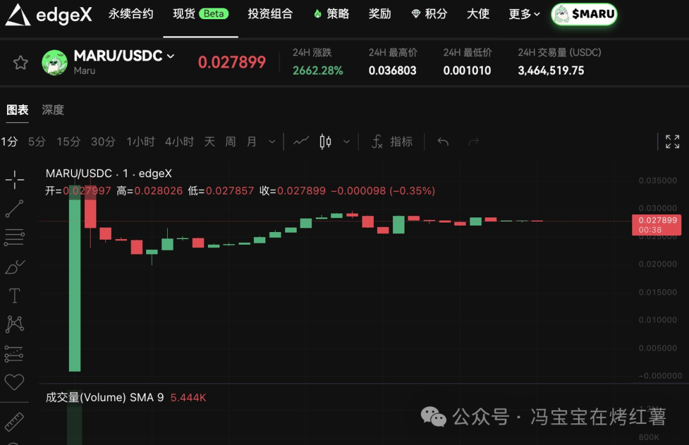Toggle the line chart style
The width and height of the screenshot is (689, 445).
(301, 142)
